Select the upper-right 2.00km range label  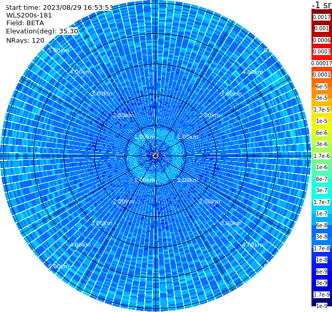[210, 115]
